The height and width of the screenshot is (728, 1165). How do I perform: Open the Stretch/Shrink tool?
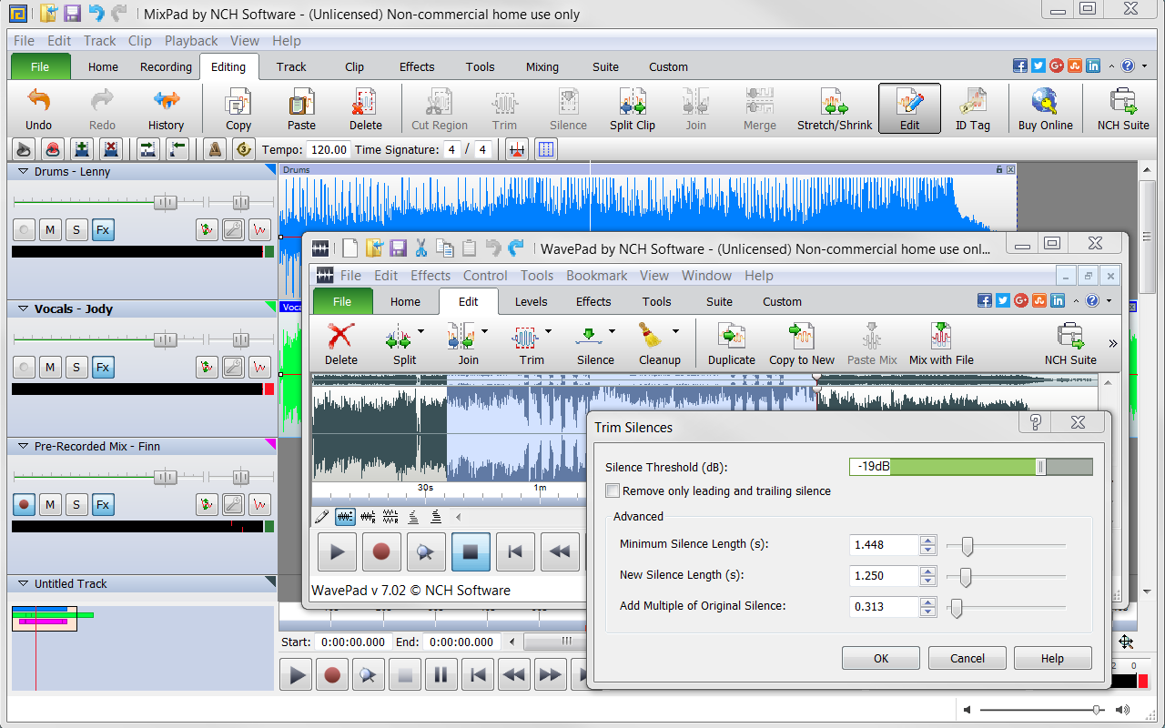834,102
